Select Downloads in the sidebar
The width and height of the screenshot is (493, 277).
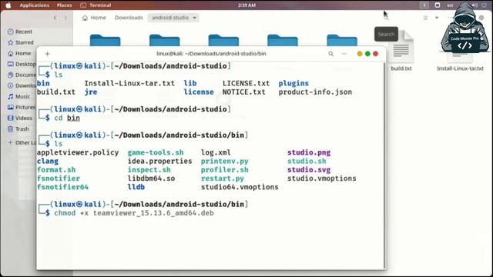click(22, 85)
